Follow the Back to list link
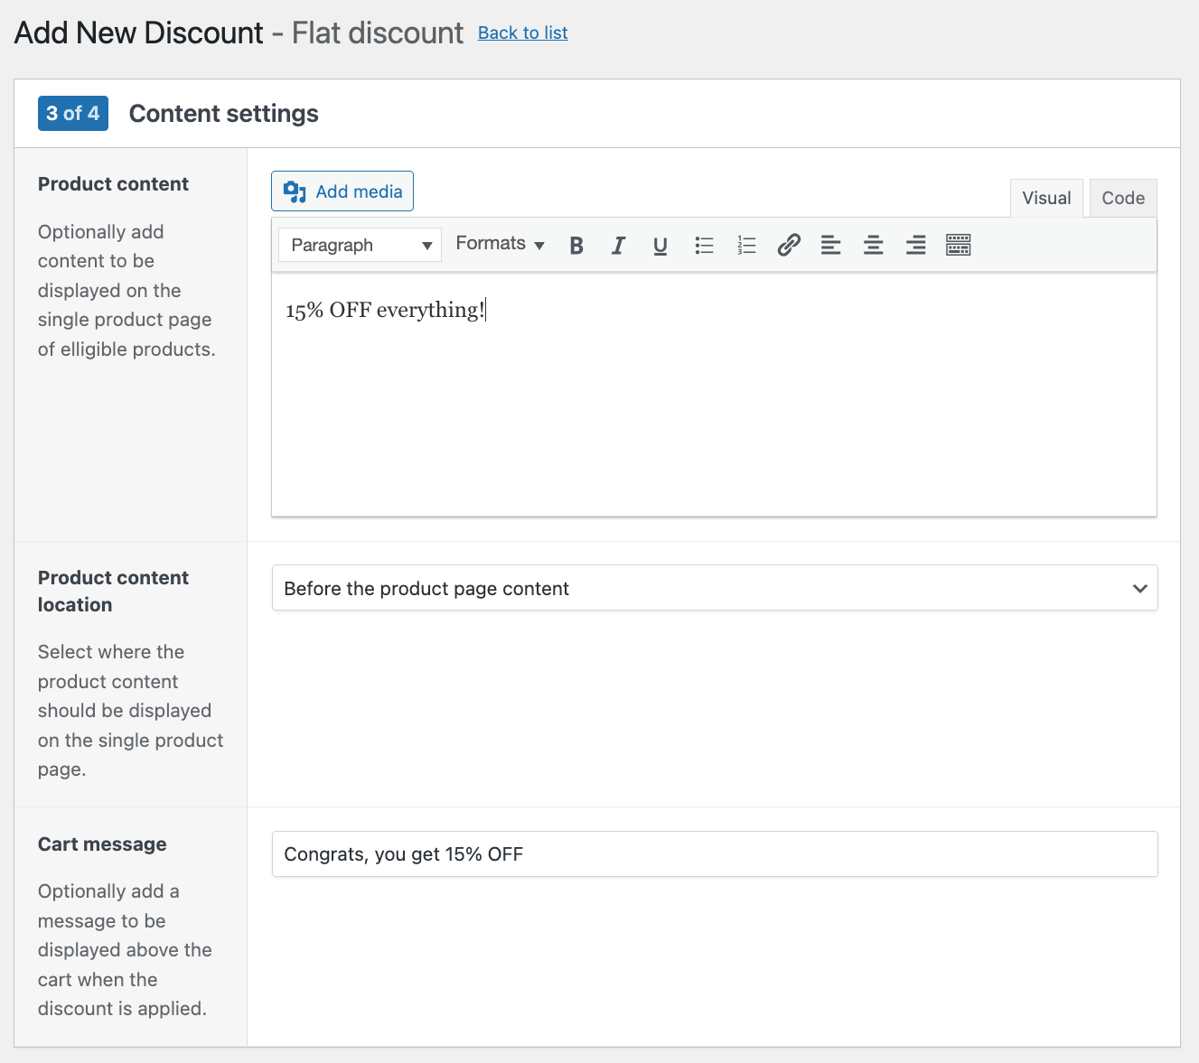 522,33
